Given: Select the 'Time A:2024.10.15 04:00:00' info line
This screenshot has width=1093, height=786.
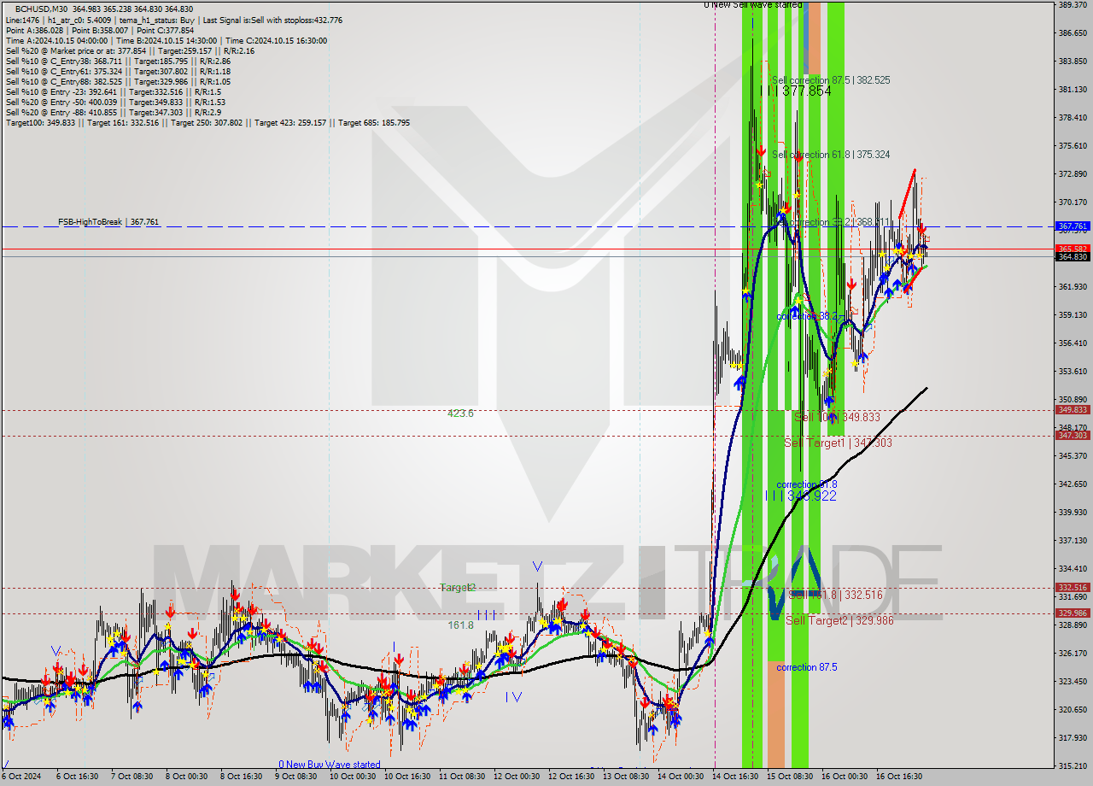Looking at the screenshot, I should (x=166, y=40).
